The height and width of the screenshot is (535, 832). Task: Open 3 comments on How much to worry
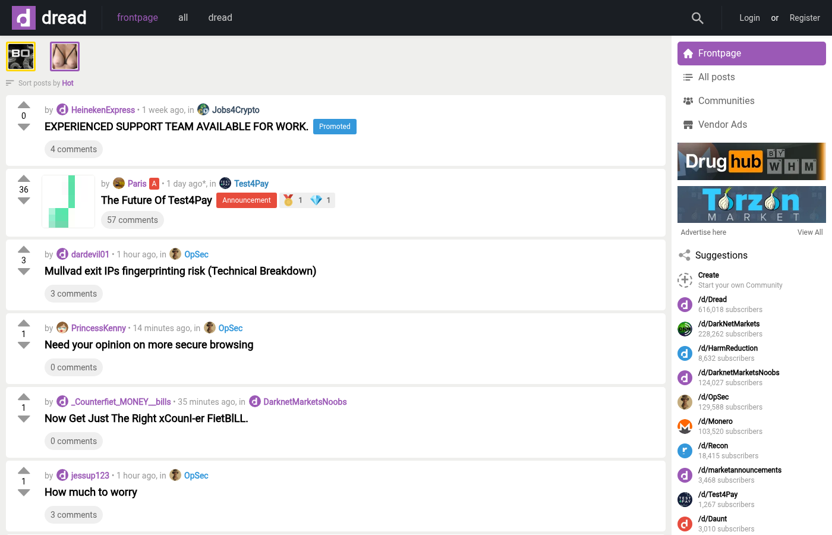pos(74,515)
